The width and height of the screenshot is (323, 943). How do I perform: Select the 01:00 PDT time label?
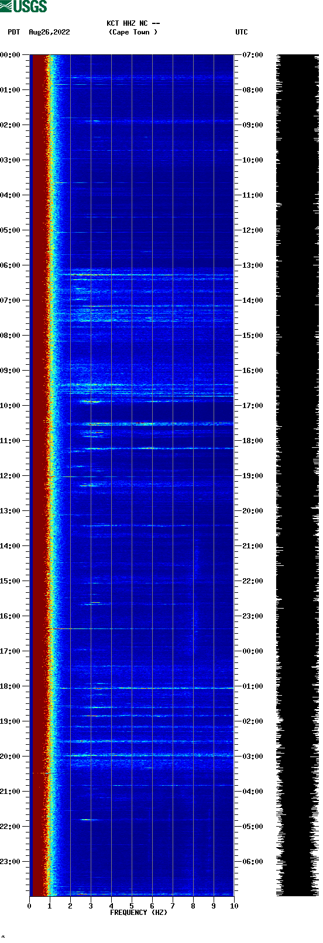(x=10, y=90)
